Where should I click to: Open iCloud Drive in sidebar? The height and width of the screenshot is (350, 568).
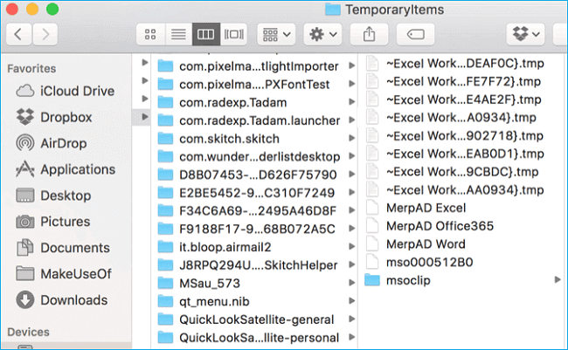tap(77, 91)
